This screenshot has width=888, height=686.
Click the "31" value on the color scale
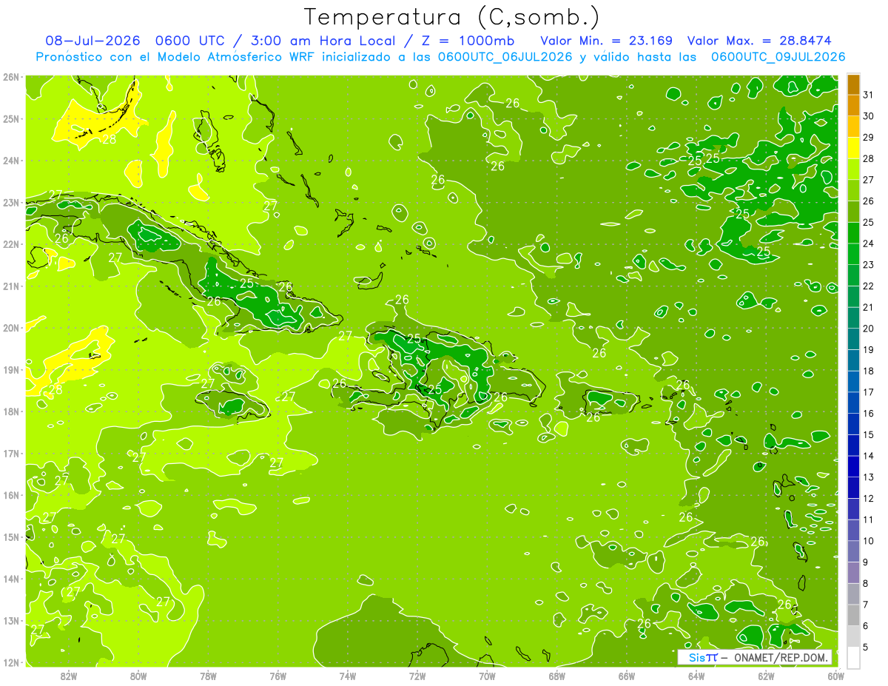869,95
